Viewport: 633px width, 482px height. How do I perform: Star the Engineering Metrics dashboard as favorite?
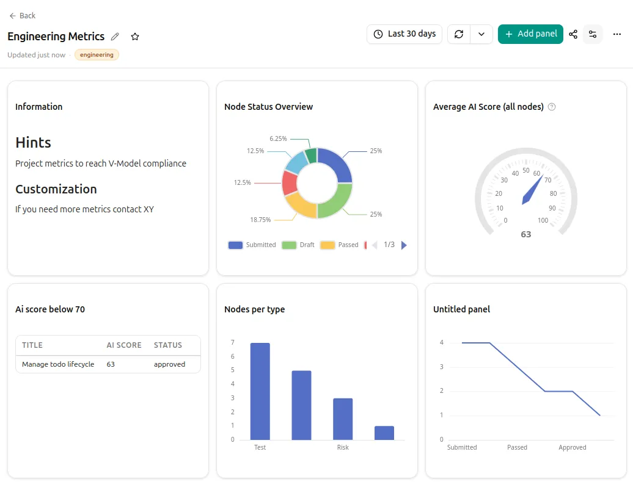[x=135, y=37]
